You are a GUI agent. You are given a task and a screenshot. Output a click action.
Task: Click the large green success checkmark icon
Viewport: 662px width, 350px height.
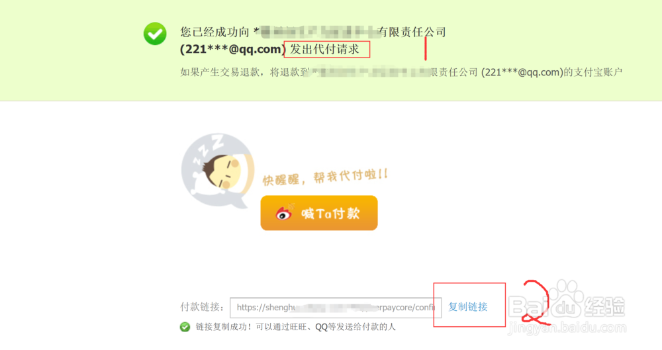click(x=155, y=34)
